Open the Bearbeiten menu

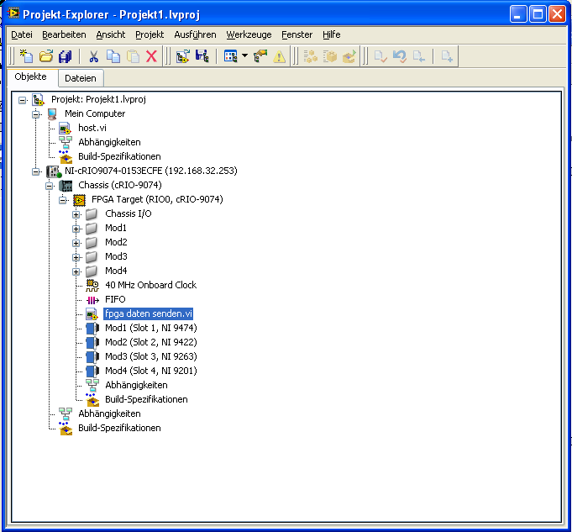point(64,34)
